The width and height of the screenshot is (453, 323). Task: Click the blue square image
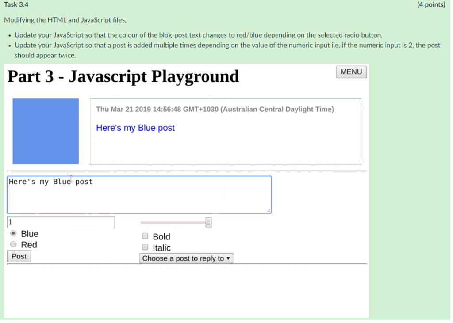(x=46, y=131)
